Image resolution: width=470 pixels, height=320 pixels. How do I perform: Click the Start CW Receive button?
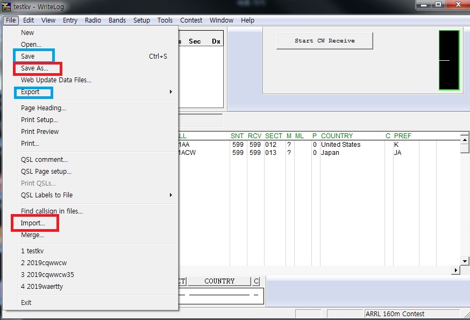(325, 41)
